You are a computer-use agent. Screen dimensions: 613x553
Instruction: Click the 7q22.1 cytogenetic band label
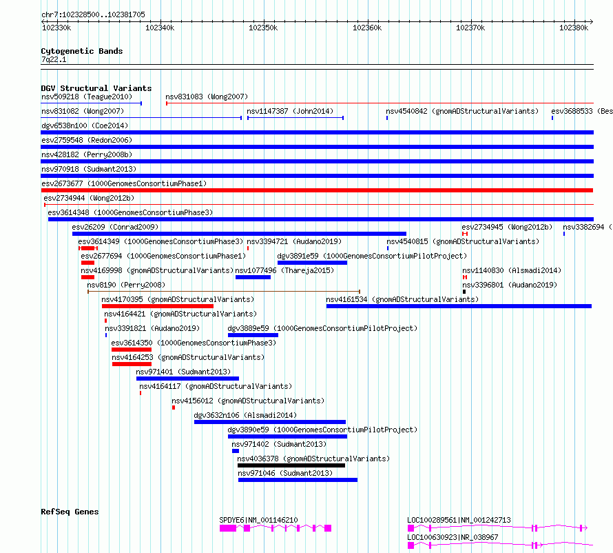(x=54, y=59)
